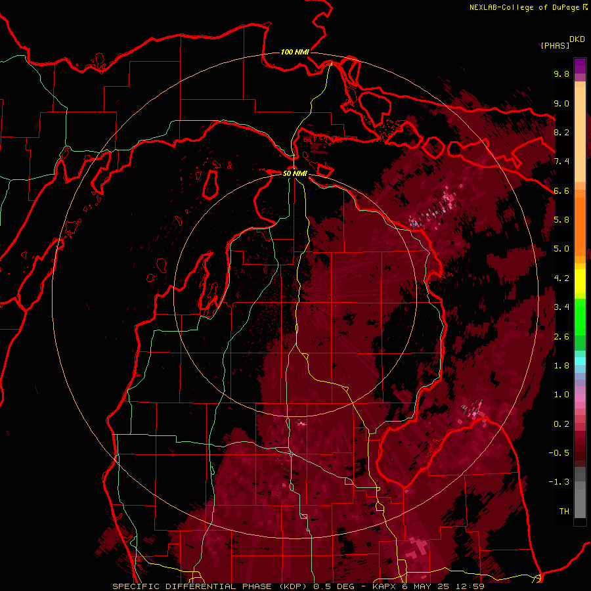The height and width of the screenshot is (591, 591).
Task: Click the -1.3 value on the color scale
Action: click(x=559, y=482)
